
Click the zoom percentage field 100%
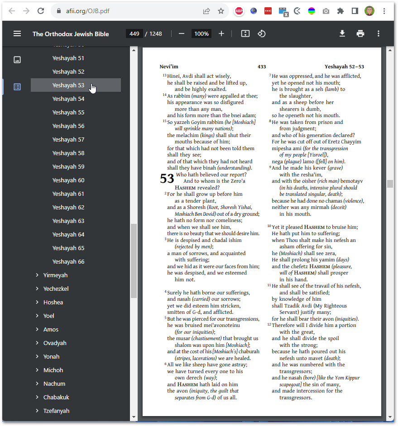coord(201,33)
